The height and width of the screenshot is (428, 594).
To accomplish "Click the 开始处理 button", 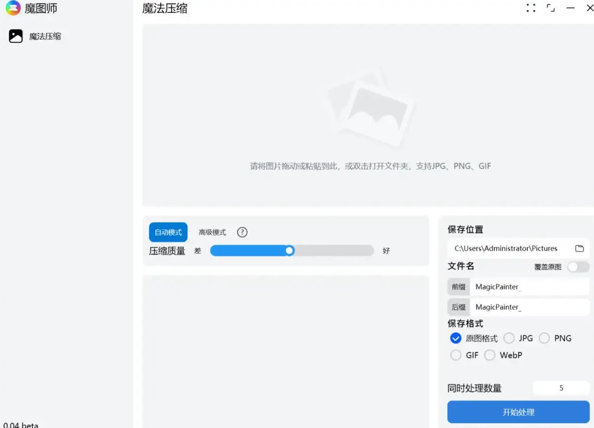I will point(518,412).
